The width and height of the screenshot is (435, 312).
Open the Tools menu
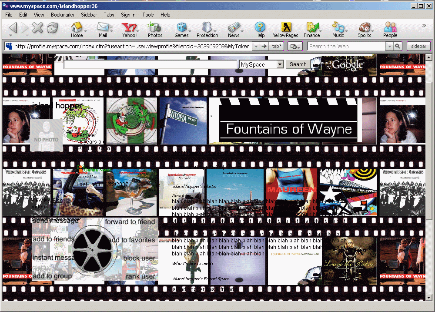148,15
